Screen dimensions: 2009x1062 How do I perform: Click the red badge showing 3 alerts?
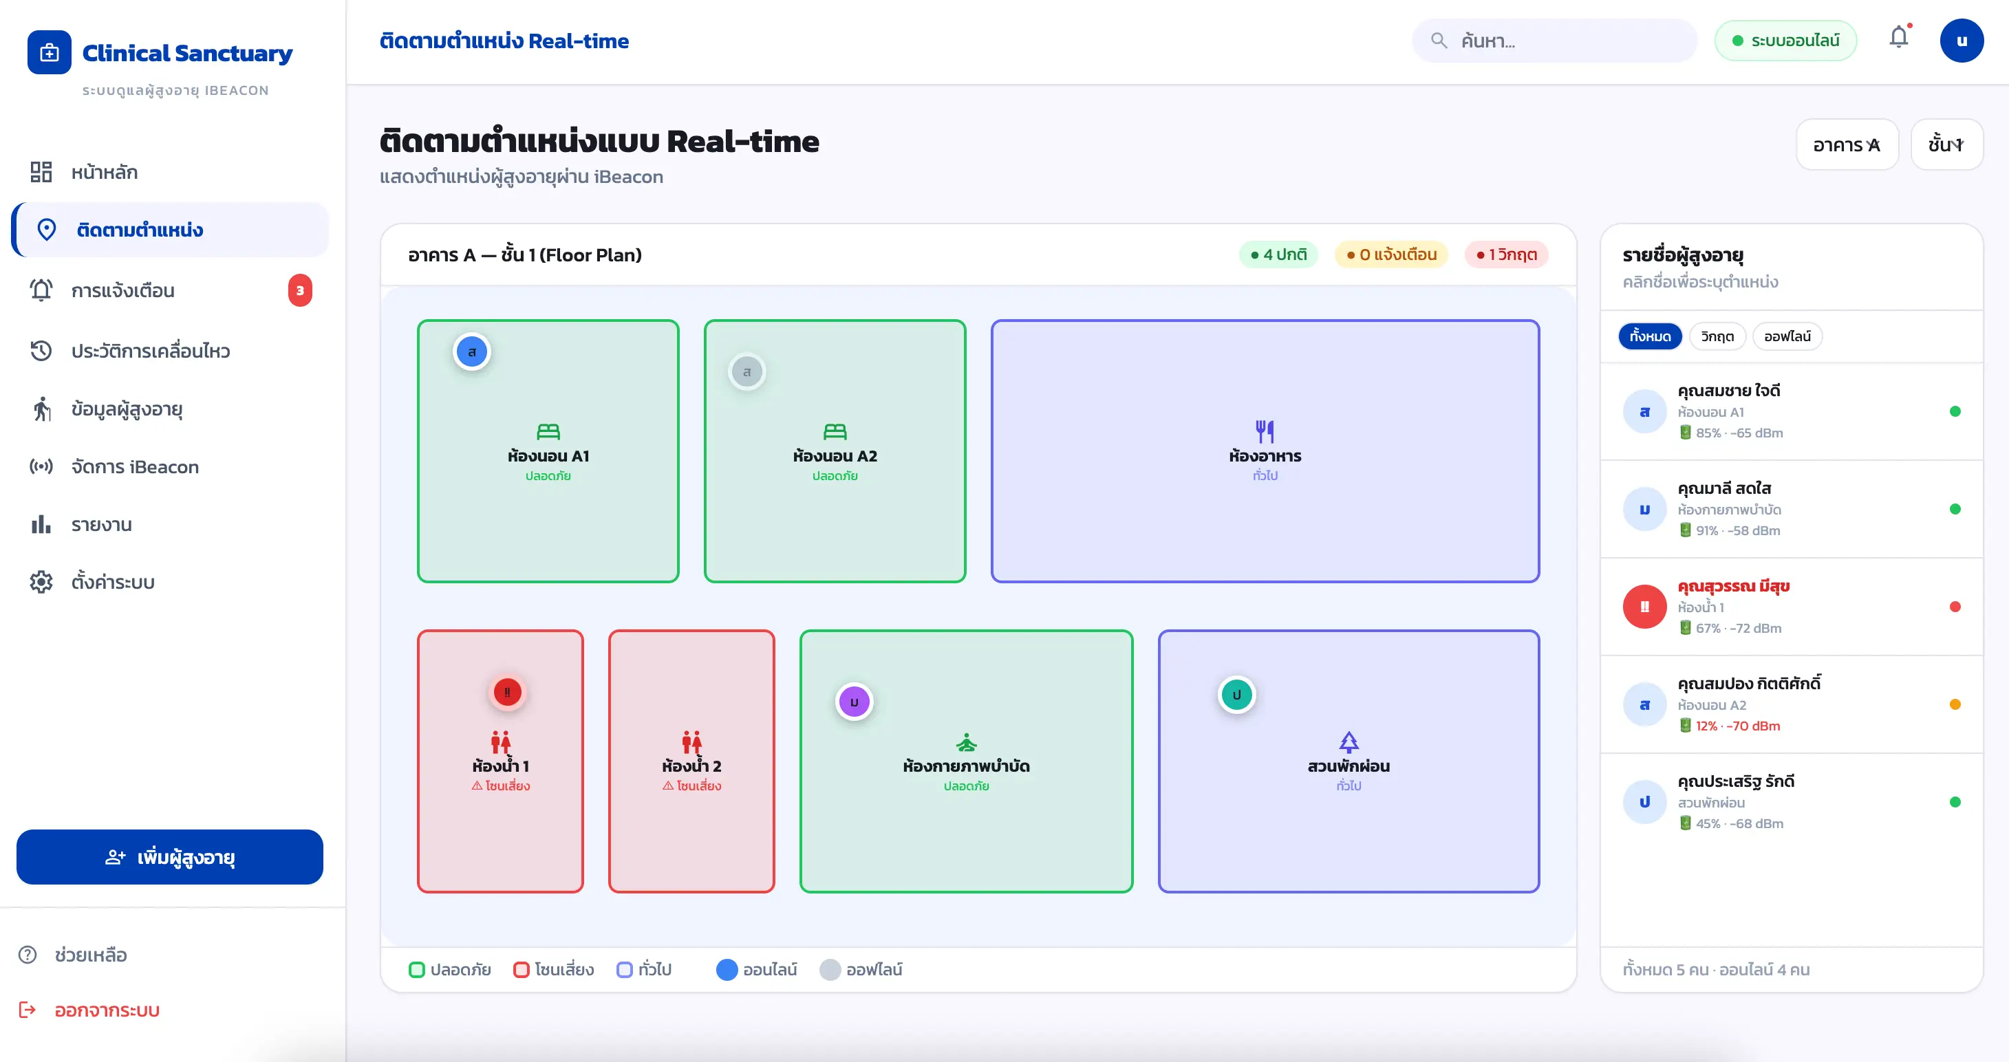pyautogui.click(x=299, y=291)
